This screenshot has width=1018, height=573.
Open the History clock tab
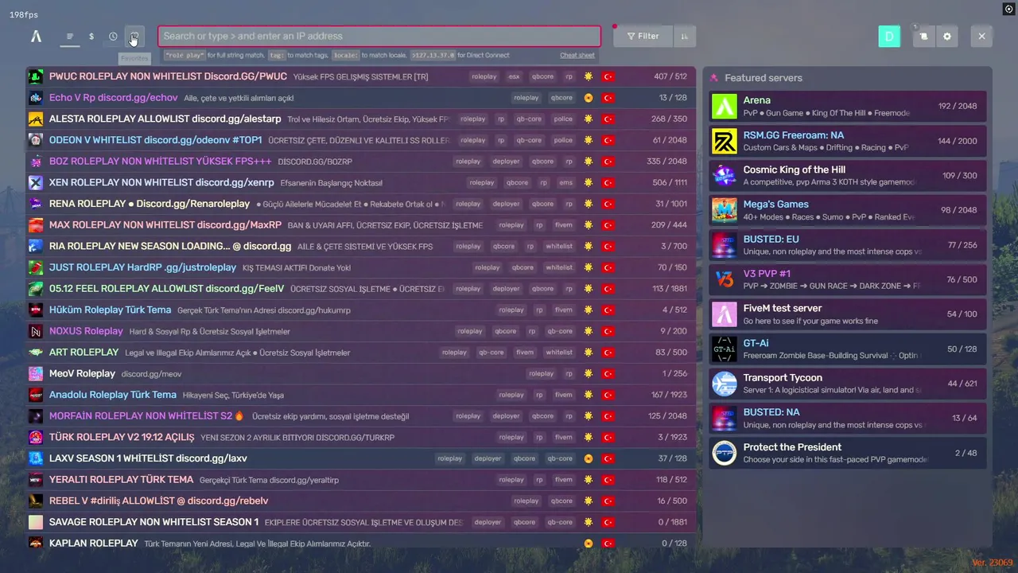(x=113, y=36)
